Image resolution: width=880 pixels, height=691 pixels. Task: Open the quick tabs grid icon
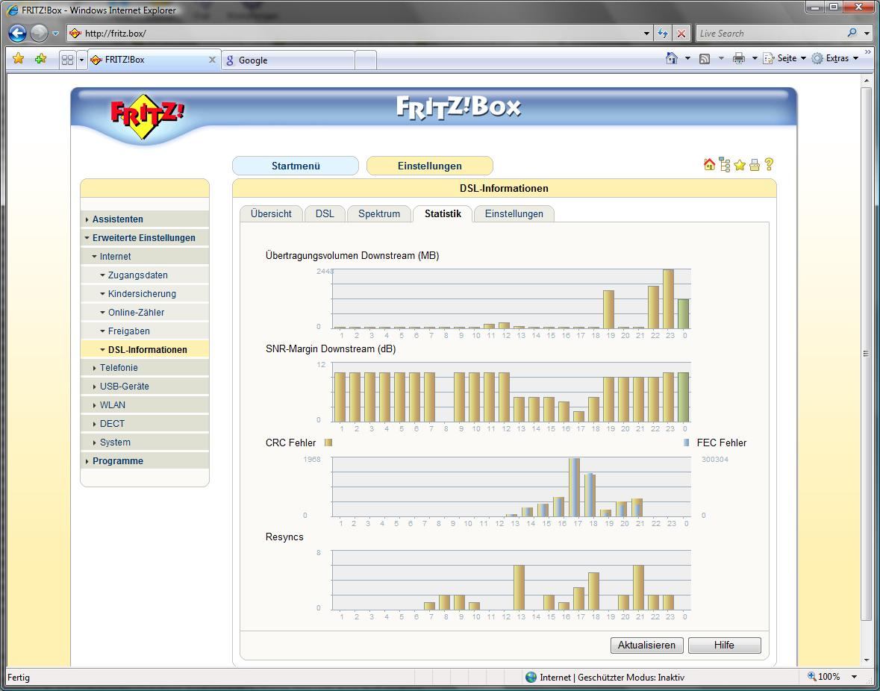point(67,60)
